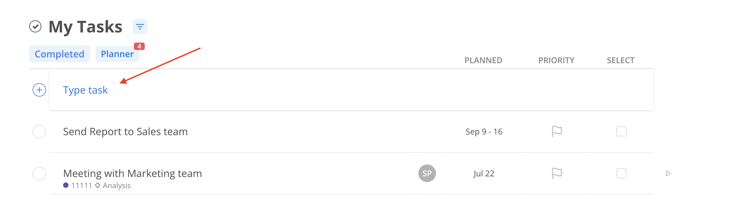Tick the select checkbox for Marketing meeting

(x=621, y=173)
